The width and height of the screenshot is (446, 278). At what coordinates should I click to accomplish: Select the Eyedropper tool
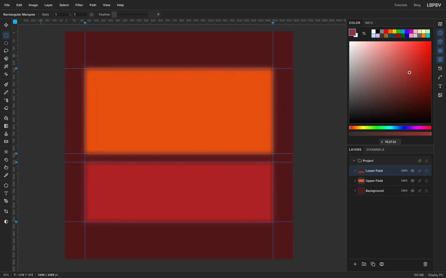tap(6, 175)
